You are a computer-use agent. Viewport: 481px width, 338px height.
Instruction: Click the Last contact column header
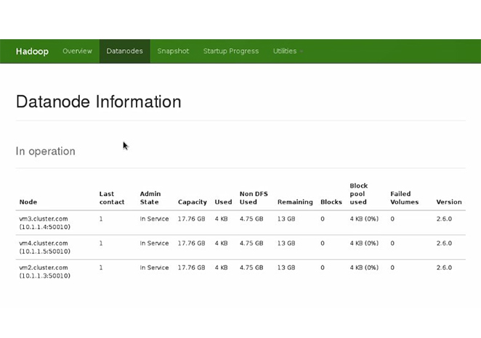pyautogui.click(x=111, y=198)
